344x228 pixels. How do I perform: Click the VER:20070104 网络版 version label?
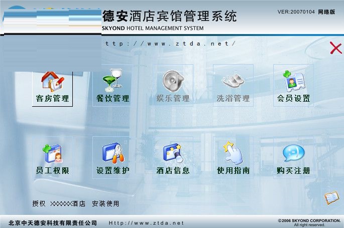coord(306,12)
